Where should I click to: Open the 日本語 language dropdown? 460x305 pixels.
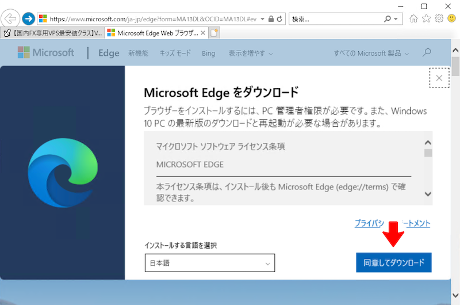(210, 263)
